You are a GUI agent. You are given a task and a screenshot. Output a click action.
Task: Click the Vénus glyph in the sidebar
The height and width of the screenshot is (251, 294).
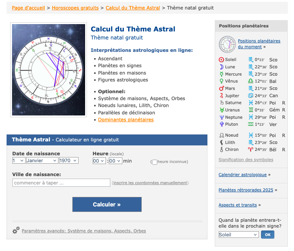pos(222,81)
